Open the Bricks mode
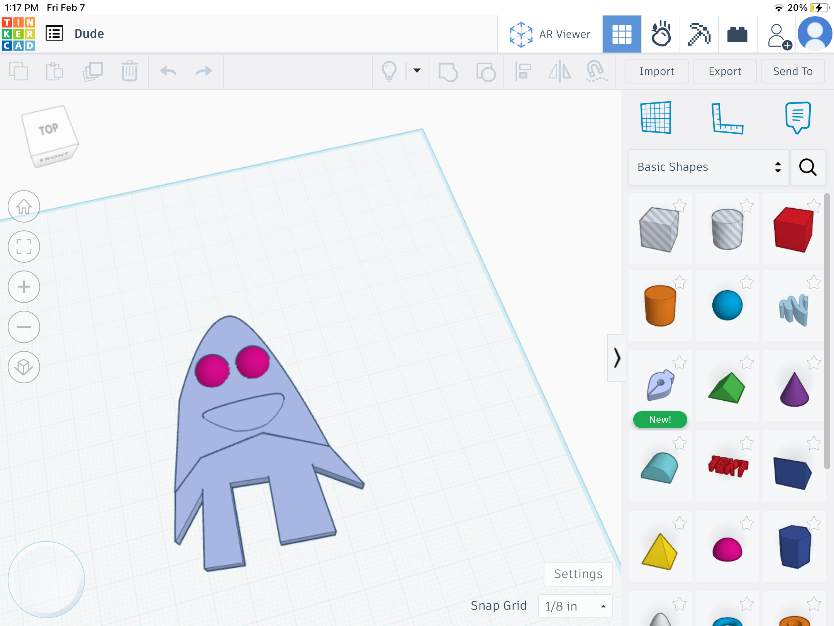834x626 pixels. click(x=737, y=34)
